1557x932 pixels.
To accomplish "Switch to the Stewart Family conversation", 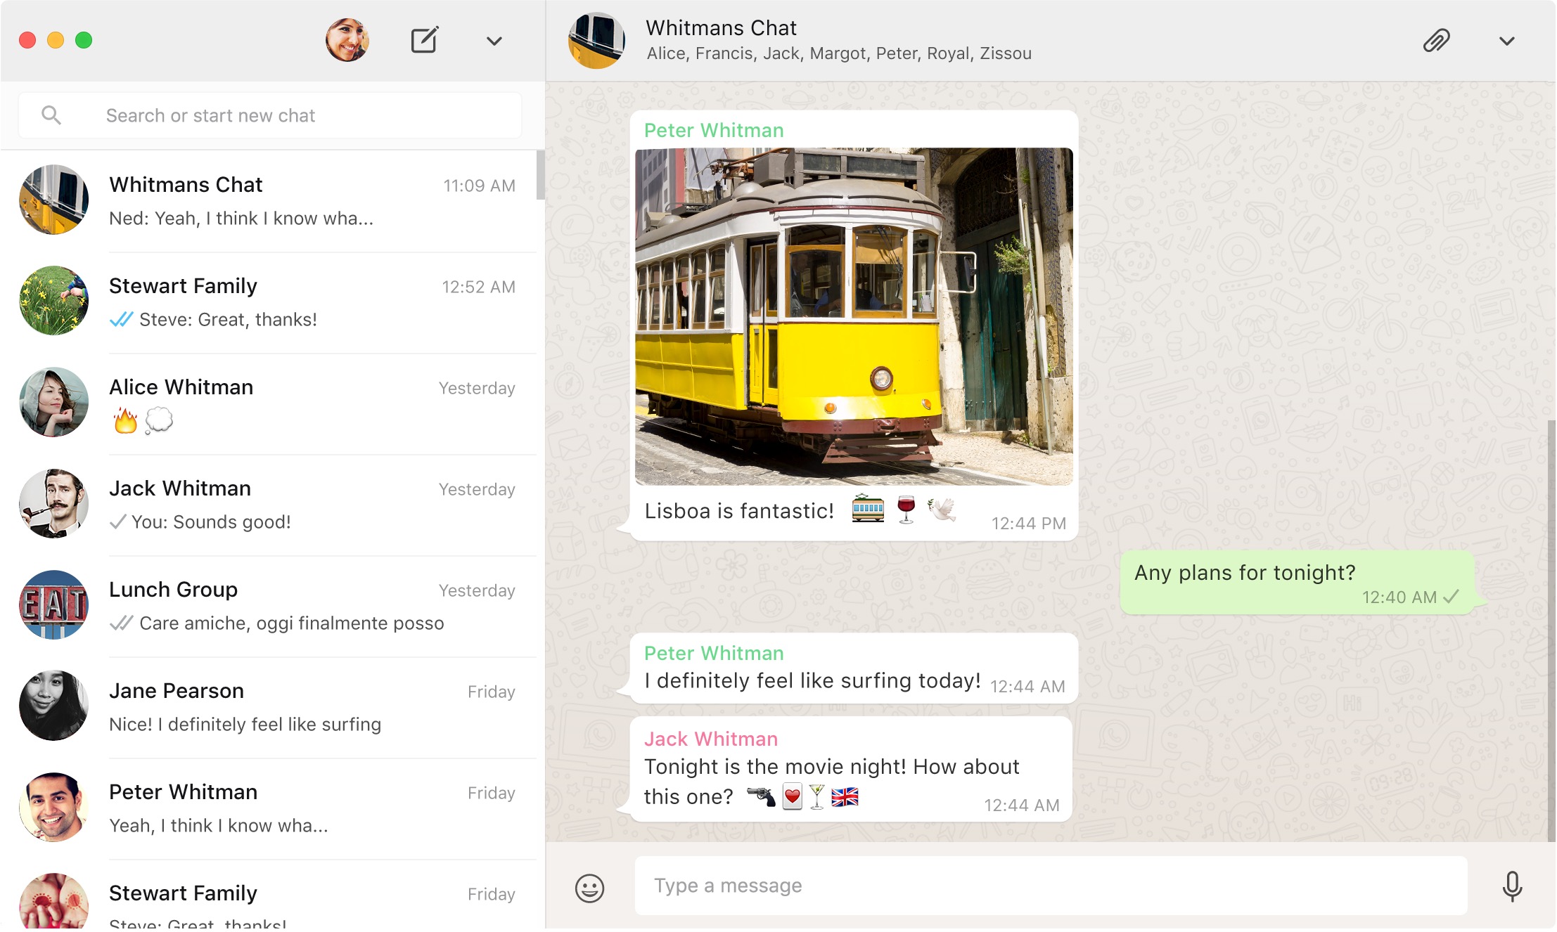I will click(183, 286).
